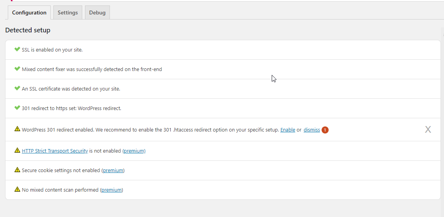444x217 pixels.
Task: Click warning triangle beside WordPress 301 redirect notice
Action: [17, 129]
